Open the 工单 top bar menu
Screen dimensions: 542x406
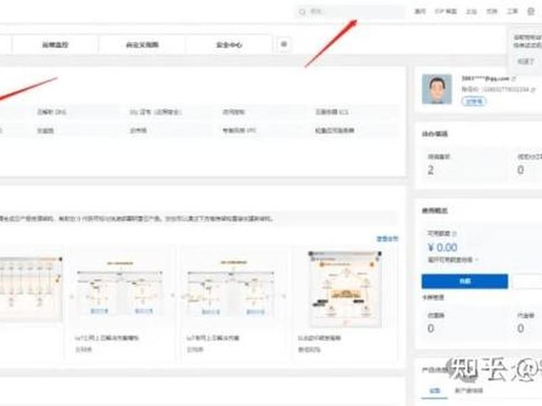coord(512,12)
